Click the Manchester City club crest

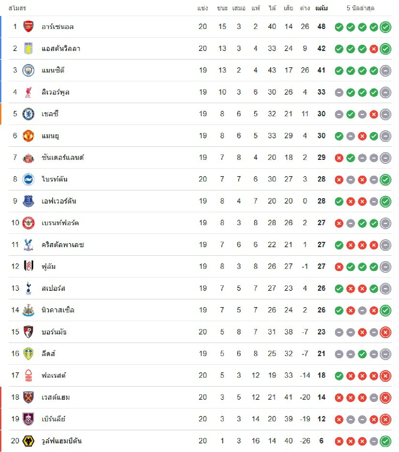28,70
